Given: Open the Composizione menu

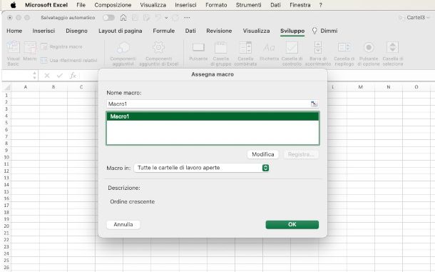Looking at the screenshot, I should click(113, 5).
